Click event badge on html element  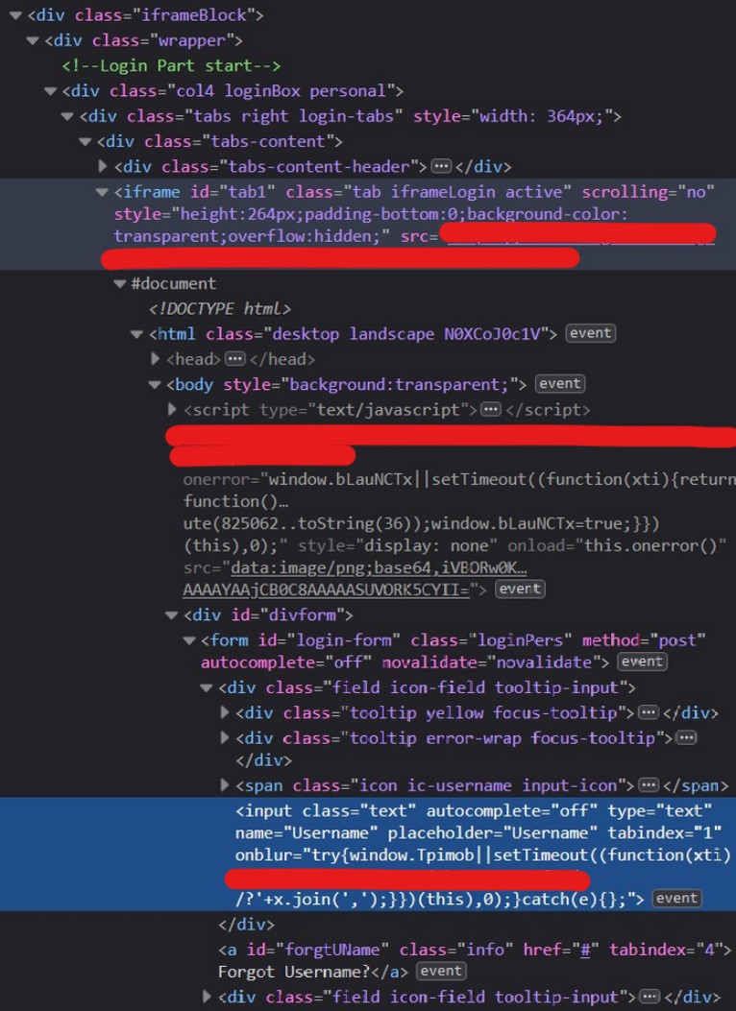[x=590, y=333]
